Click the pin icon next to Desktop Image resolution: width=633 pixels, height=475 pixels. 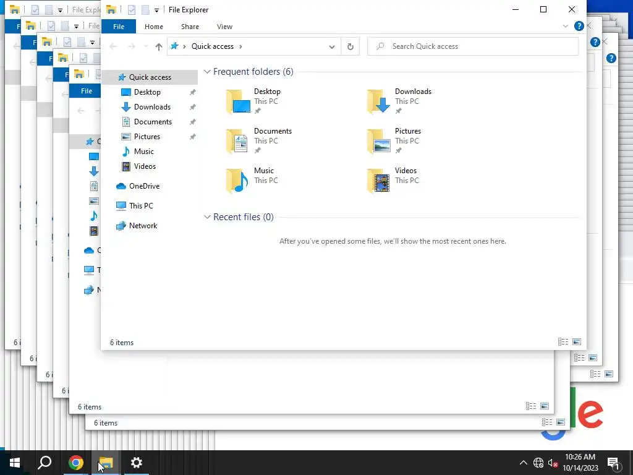click(x=193, y=93)
